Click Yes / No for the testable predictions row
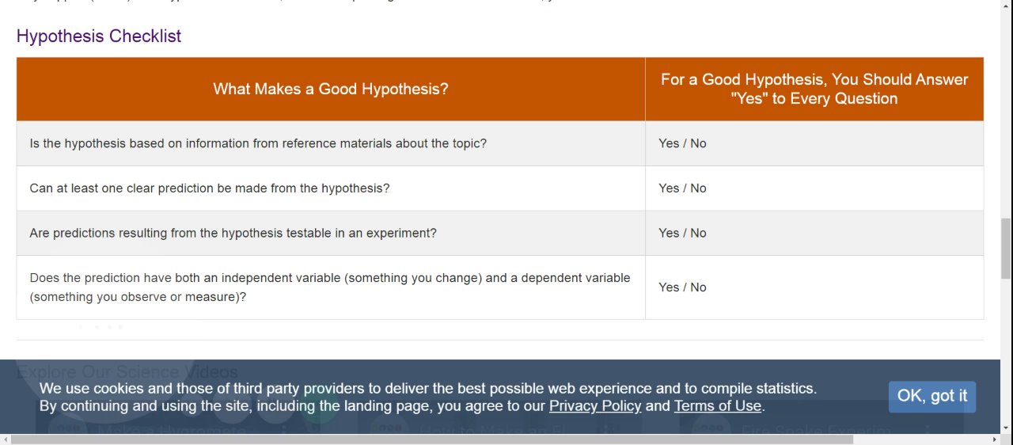Screen dimensions: 1013x445 click(x=682, y=234)
